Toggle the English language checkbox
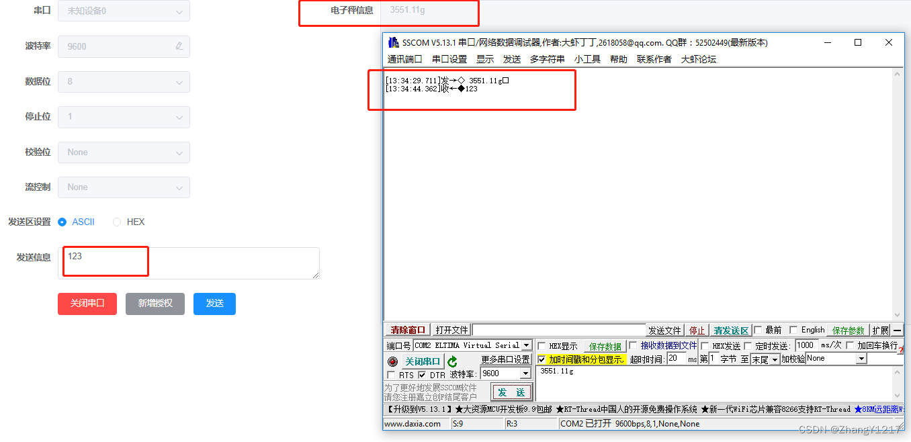The height and width of the screenshot is (442, 911). [x=793, y=330]
